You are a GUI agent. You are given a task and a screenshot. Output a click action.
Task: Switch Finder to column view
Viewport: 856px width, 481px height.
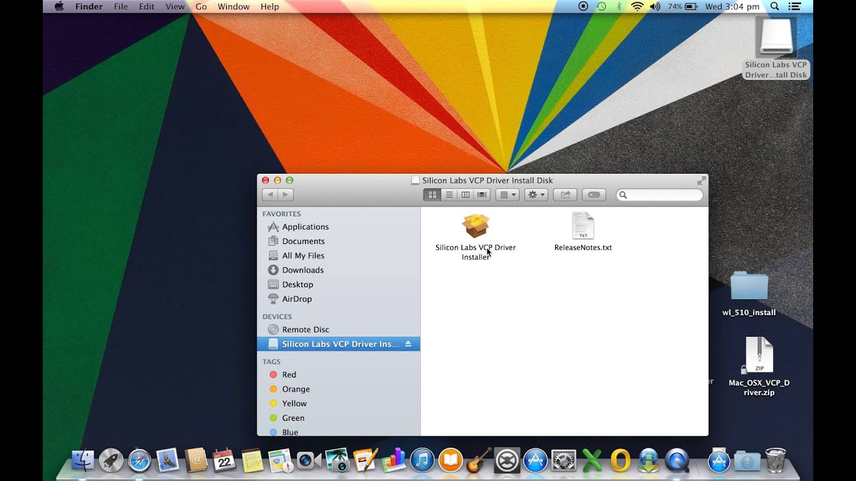465,194
